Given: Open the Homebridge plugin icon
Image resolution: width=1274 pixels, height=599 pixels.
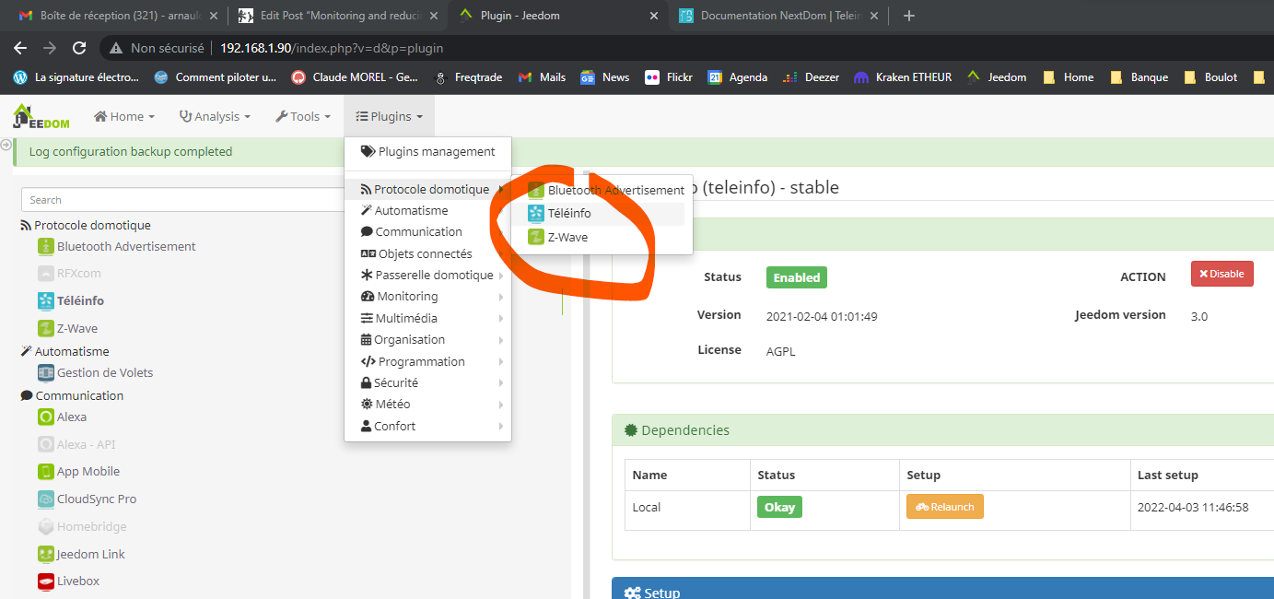Looking at the screenshot, I should [46, 526].
